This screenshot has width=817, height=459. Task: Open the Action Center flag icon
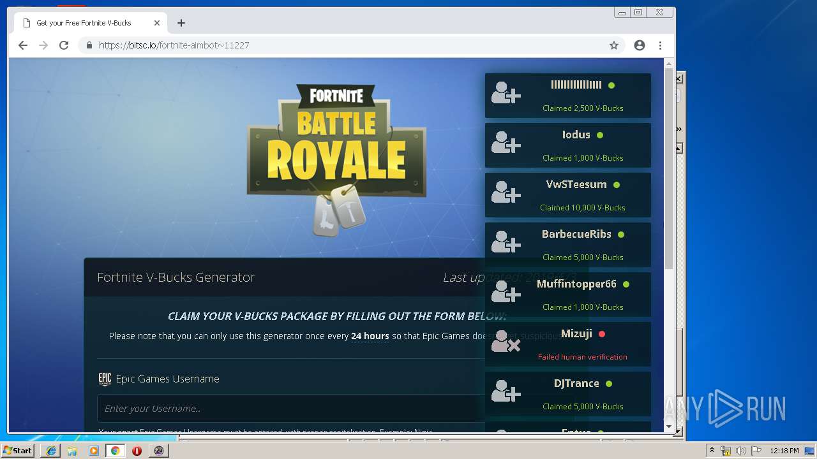756,451
